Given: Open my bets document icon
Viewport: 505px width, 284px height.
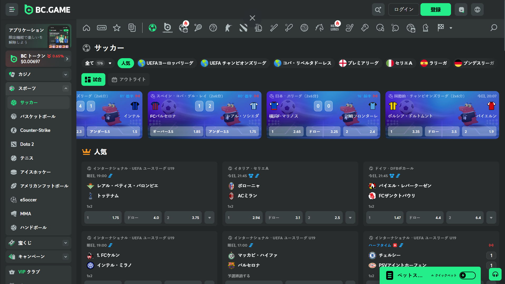Looking at the screenshot, I should pyautogui.click(x=132, y=28).
